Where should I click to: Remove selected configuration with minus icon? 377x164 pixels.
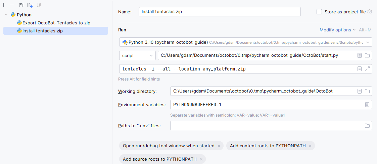pos(12,5)
